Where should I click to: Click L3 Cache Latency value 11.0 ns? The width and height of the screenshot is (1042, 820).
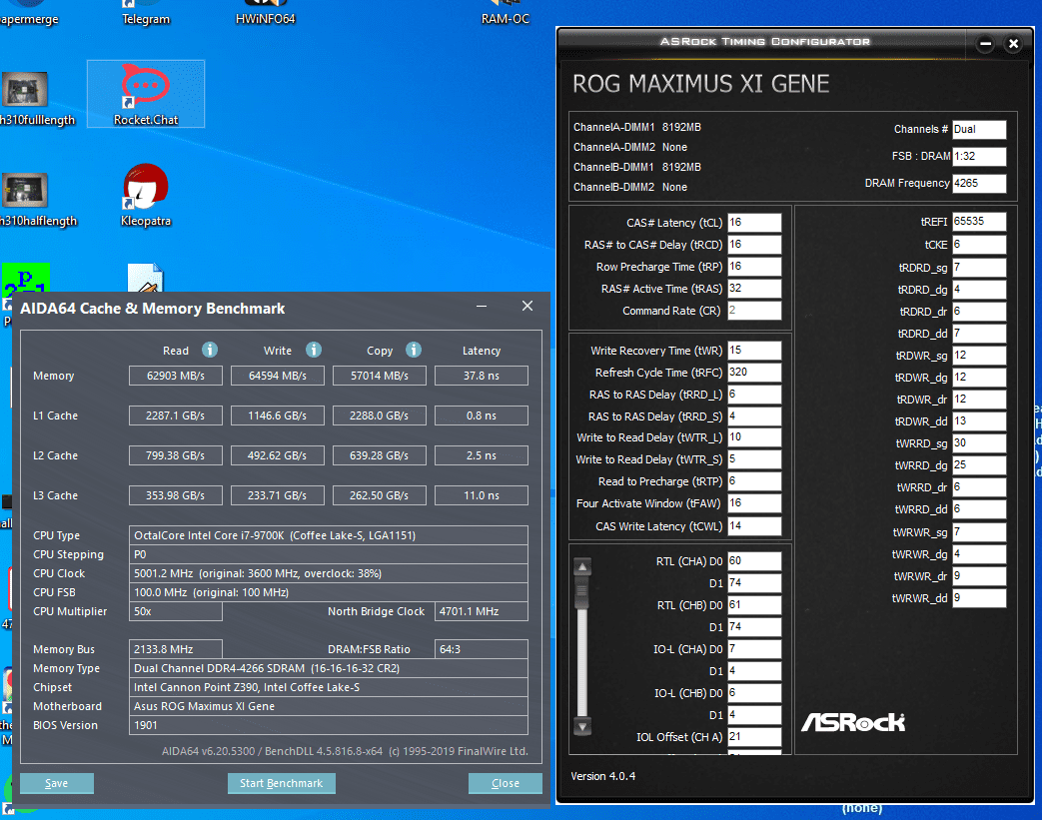482,495
